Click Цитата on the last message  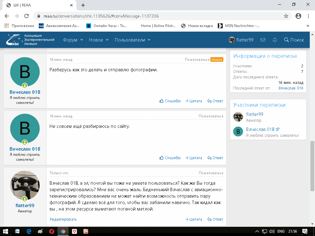[x=194, y=219]
